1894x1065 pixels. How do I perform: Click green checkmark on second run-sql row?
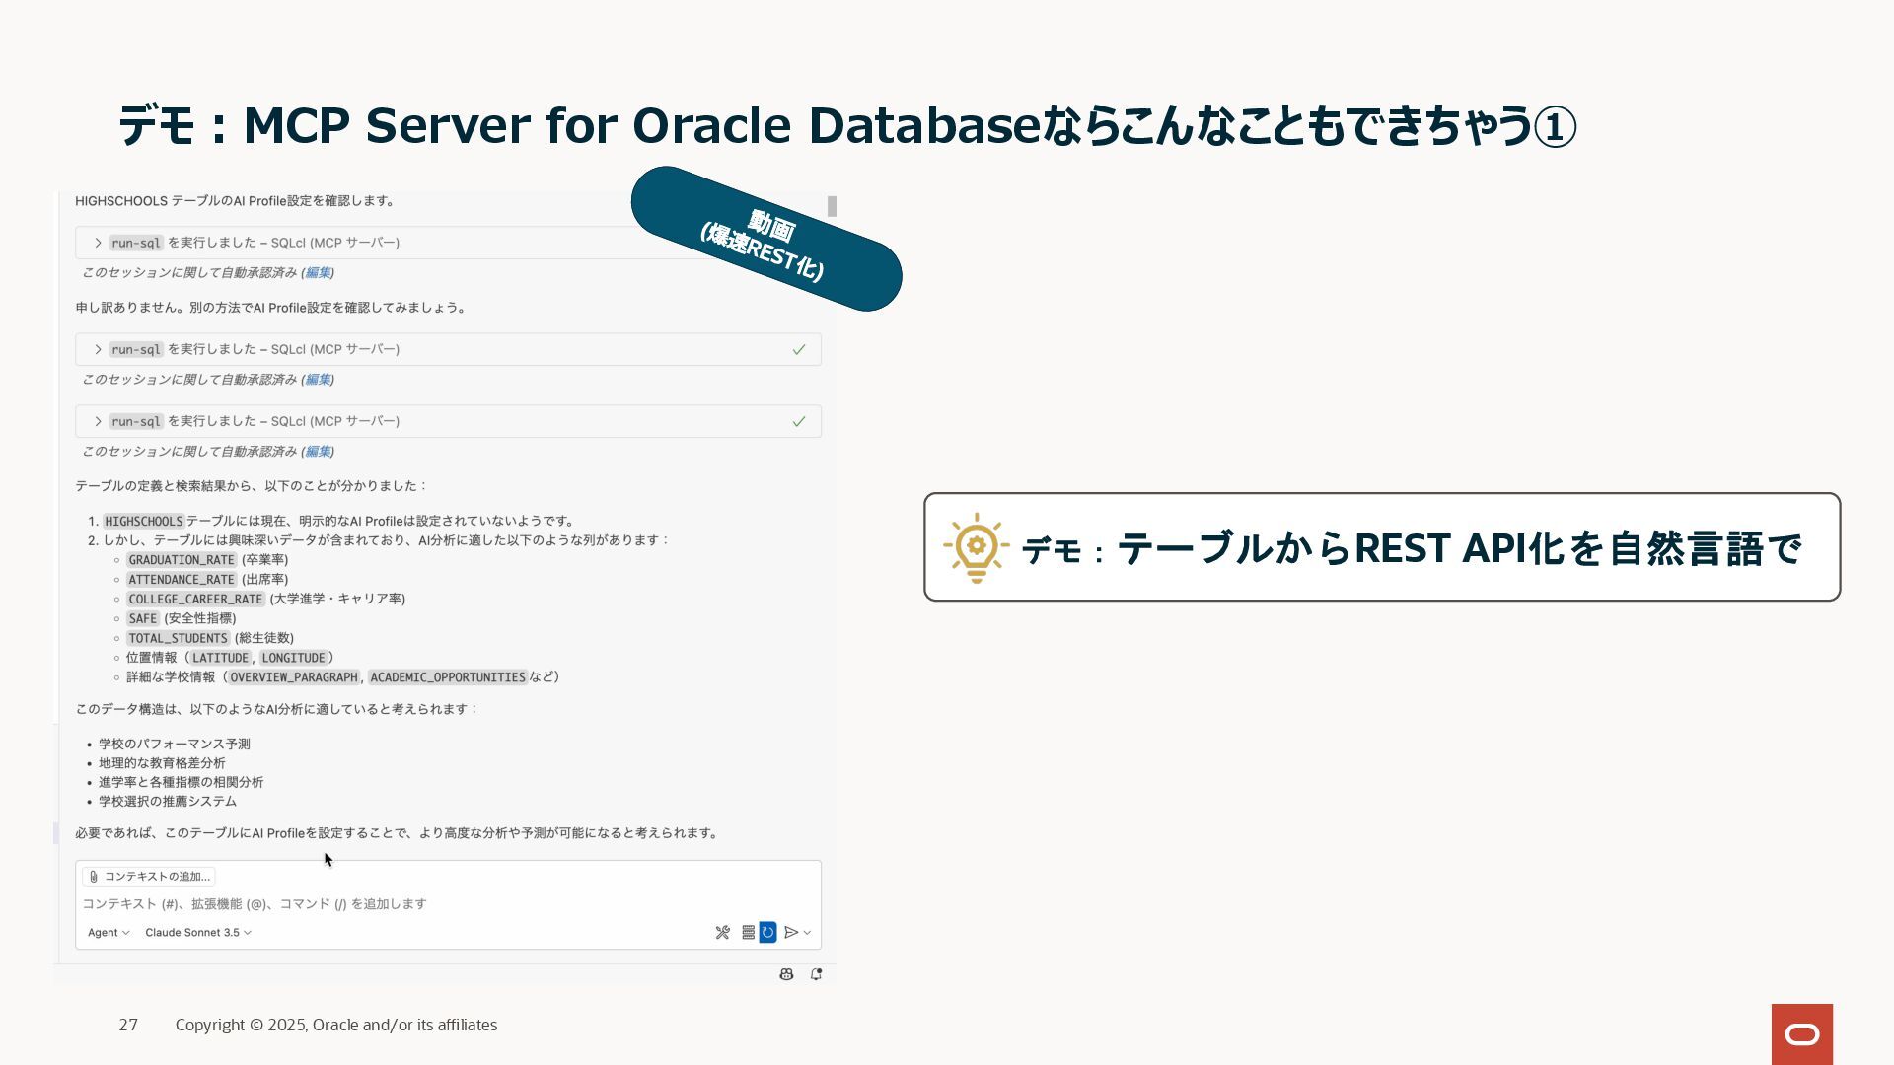(799, 349)
